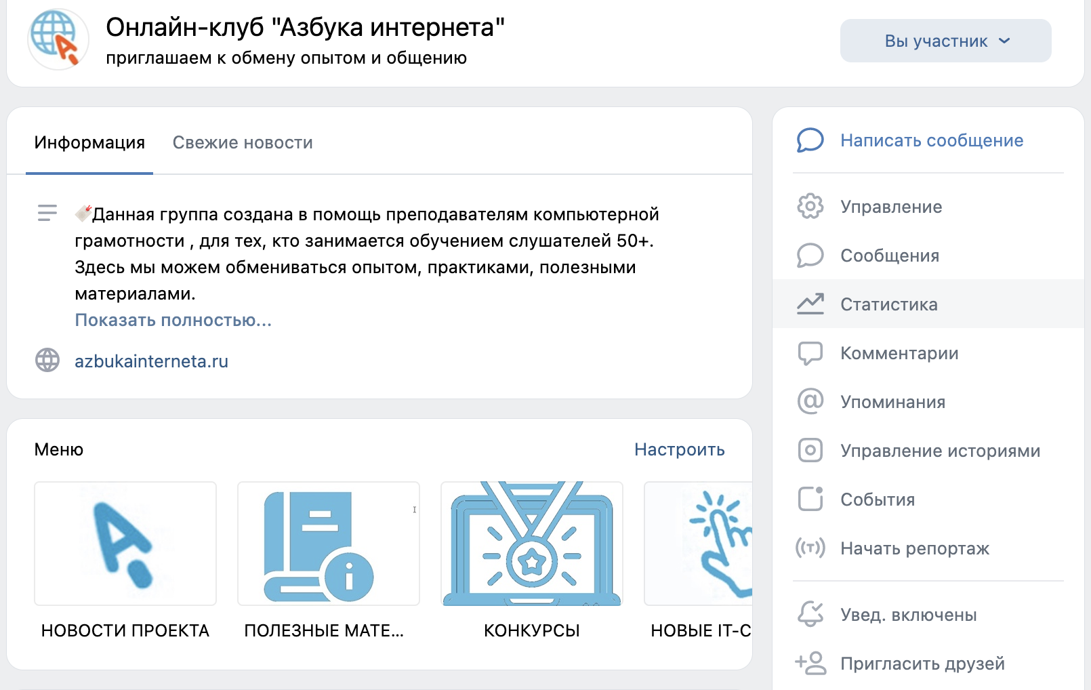Open the КОНКУРСЫ medal thumbnail

pos(532,544)
